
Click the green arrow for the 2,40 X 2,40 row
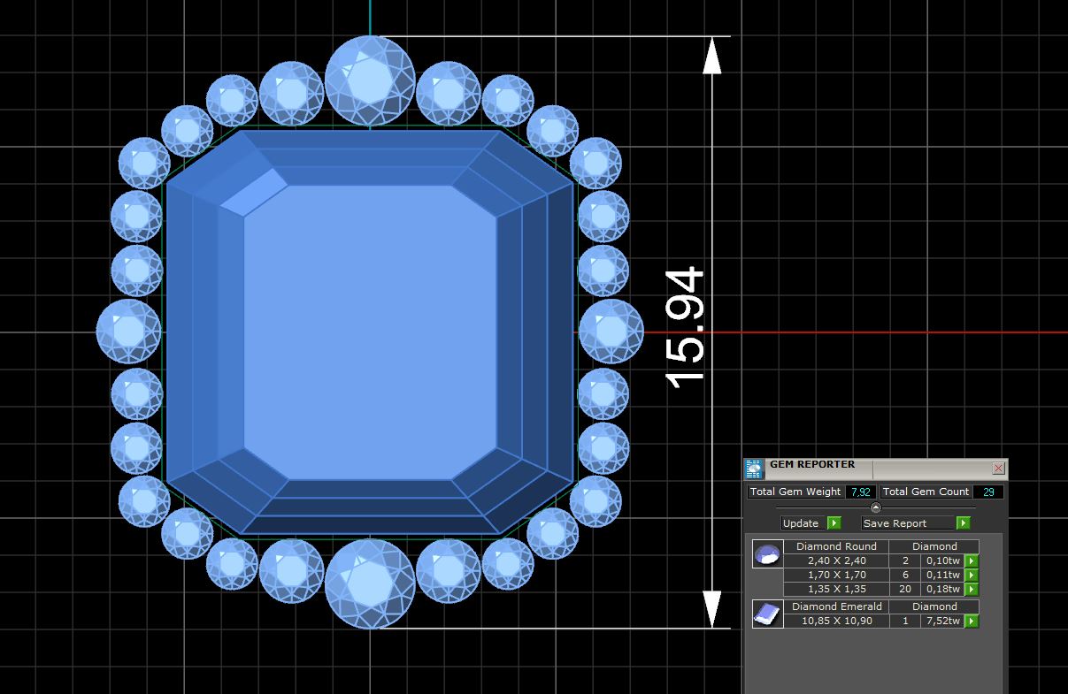click(971, 561)
